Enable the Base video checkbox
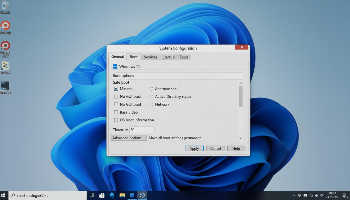Viewport: 350px width, 200px height. pyautogui.click(x=116, y=112)
